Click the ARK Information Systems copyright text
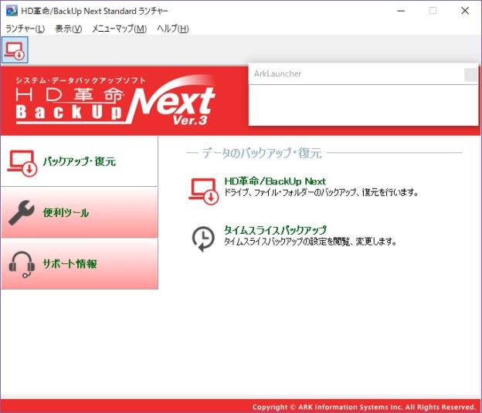 (364, 407)
